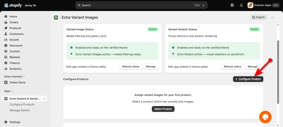Click the Discounts badge icon
The height and width of the screenshot is (127, 283).
tap(6, 46)
